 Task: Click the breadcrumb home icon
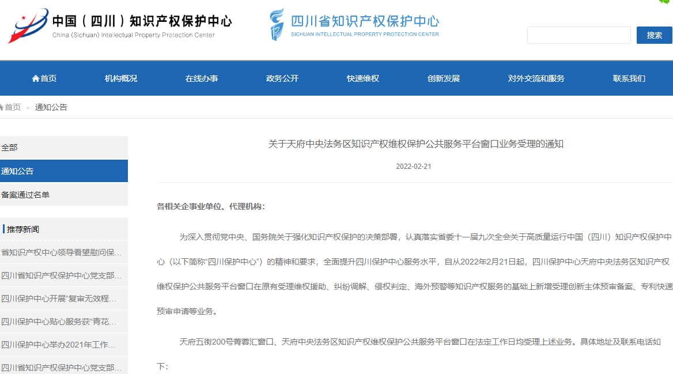pyautogui.click(x=2, y=107)
